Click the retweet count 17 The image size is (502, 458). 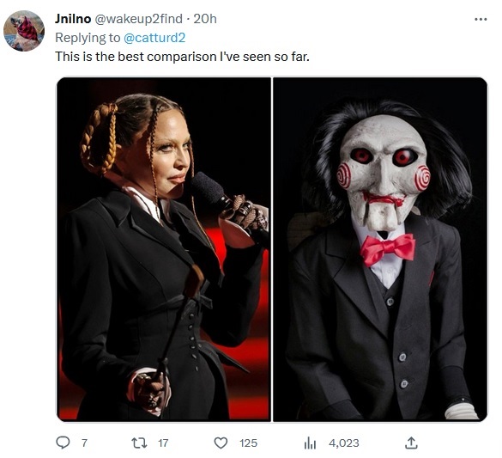tap(163, 443)
